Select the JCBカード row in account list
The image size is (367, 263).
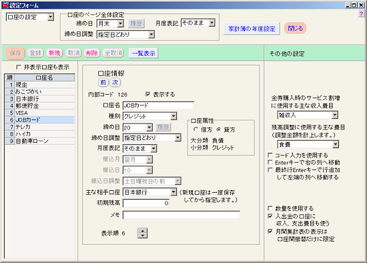(40, 120)
